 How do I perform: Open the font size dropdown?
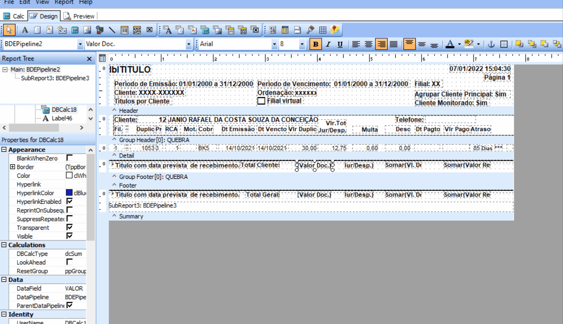(x=302, y=44)
